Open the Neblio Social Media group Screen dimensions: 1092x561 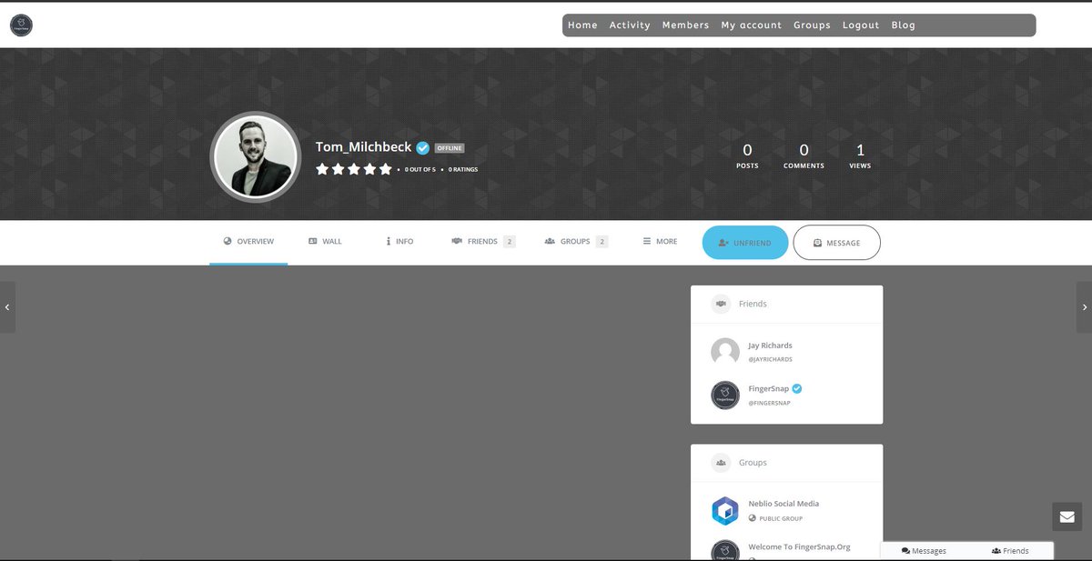784,504
